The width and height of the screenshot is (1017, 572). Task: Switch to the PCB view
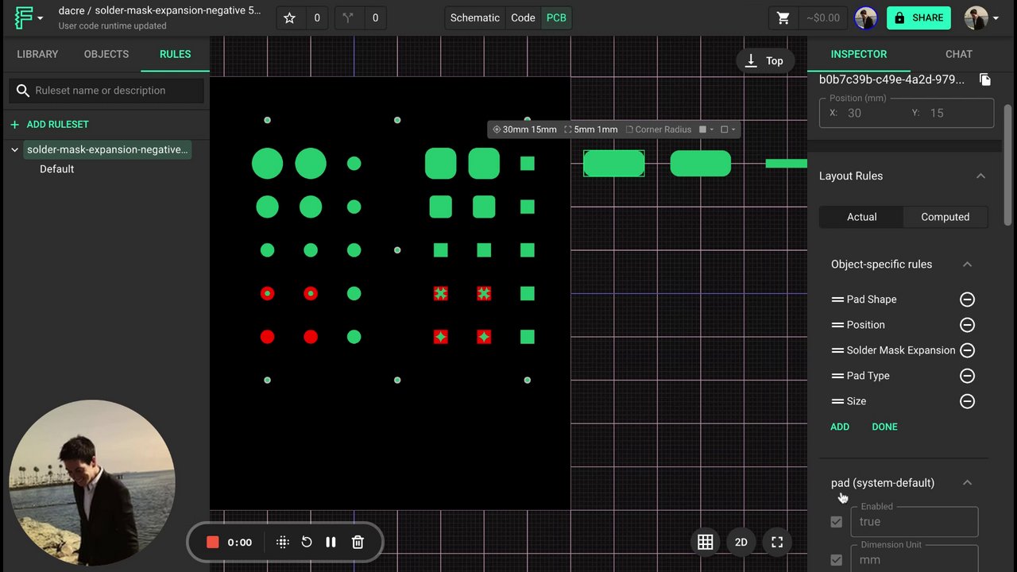(556, 17)
